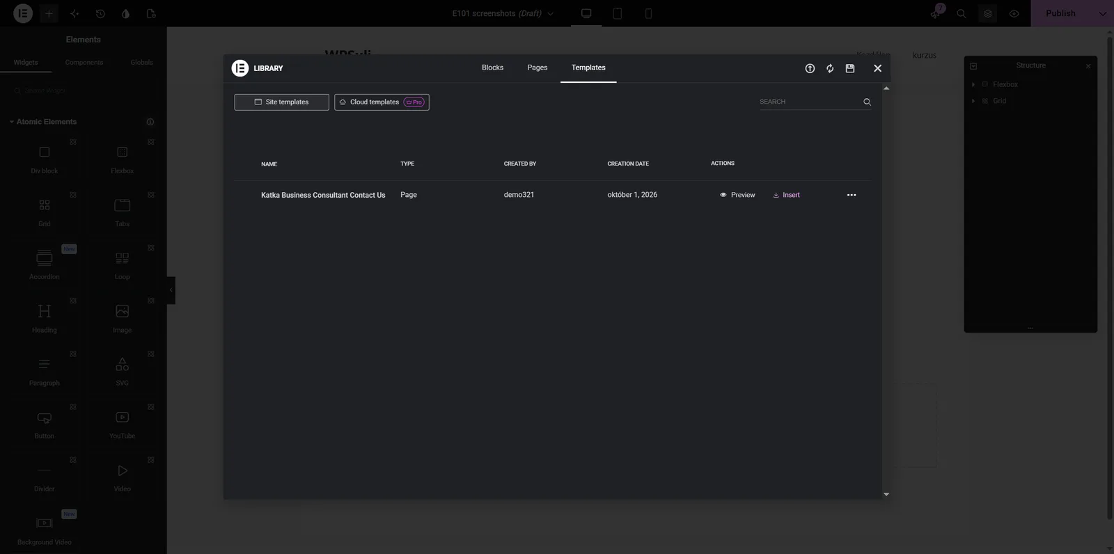This screenshot has height=554, width=1114.
Task: Select the YouTube widget
Action: 122,424
